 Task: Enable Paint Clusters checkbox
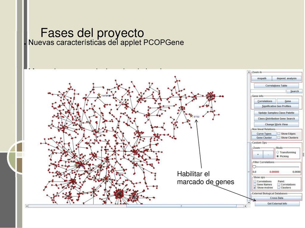(279, 188)
